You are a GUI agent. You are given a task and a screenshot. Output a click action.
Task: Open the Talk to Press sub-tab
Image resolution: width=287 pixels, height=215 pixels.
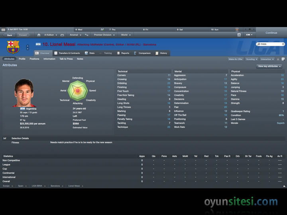coord(66,59)
